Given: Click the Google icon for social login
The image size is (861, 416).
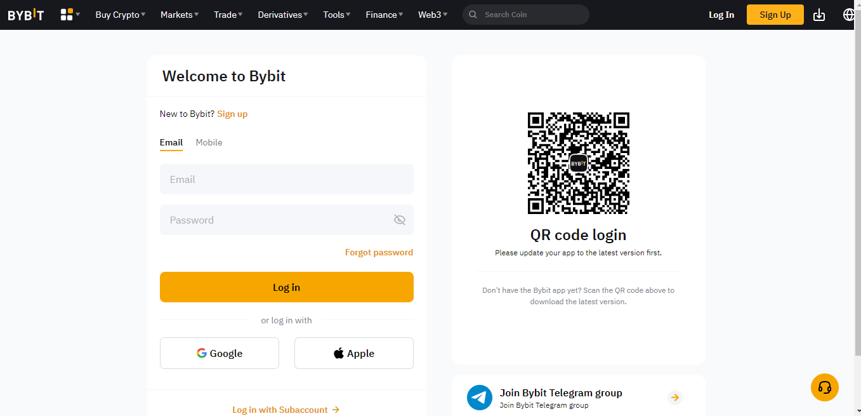Looking at the screenshot, I should 202,352.
